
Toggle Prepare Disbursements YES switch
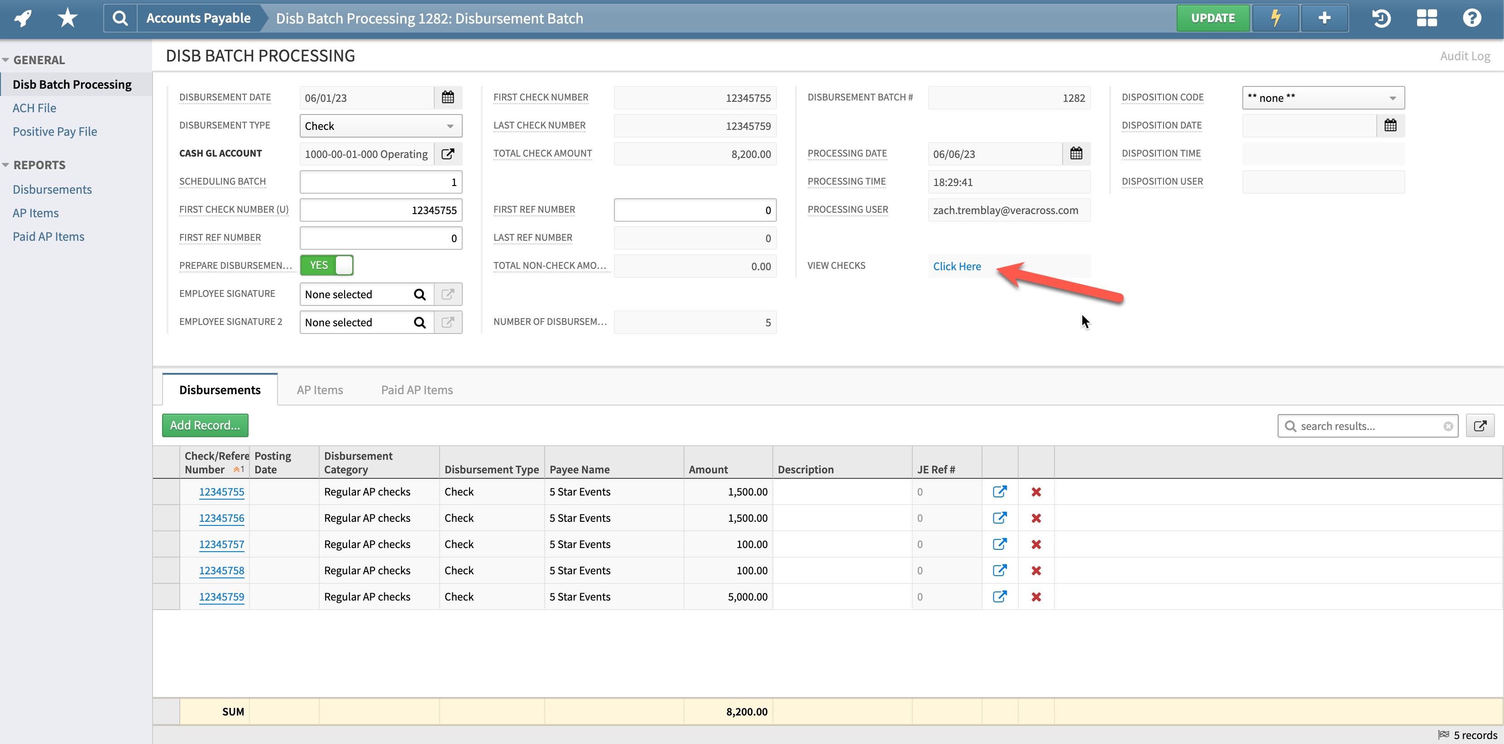pyautogui.click(x=327, y=266)
